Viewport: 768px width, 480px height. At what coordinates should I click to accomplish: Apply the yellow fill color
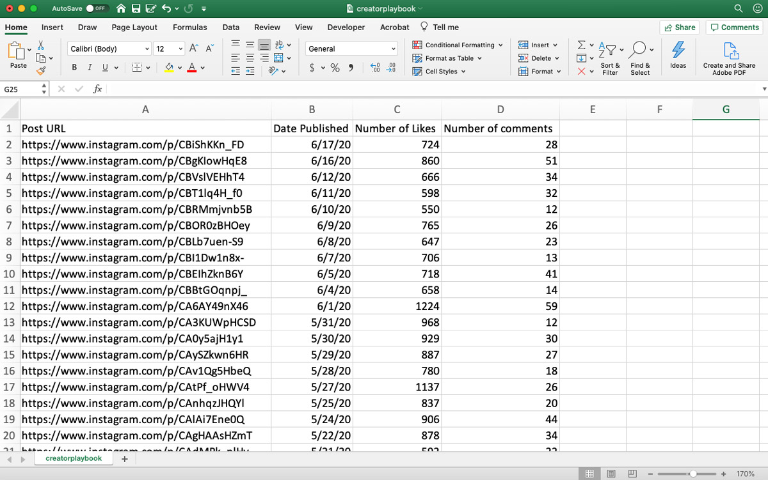point(170,68)
